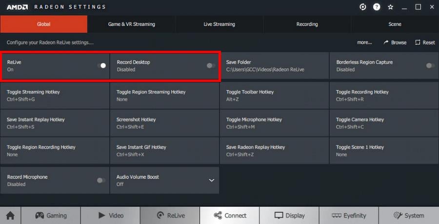Go to the Connect section

[x=229, y=215]
